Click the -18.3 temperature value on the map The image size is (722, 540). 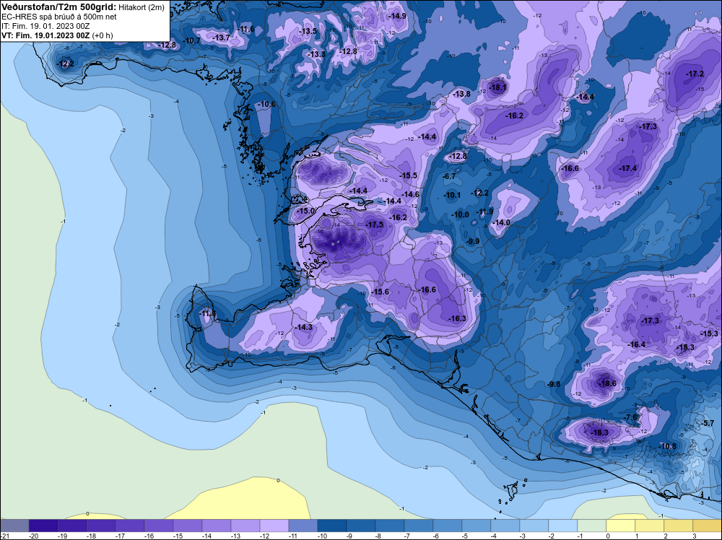(599, 432)
